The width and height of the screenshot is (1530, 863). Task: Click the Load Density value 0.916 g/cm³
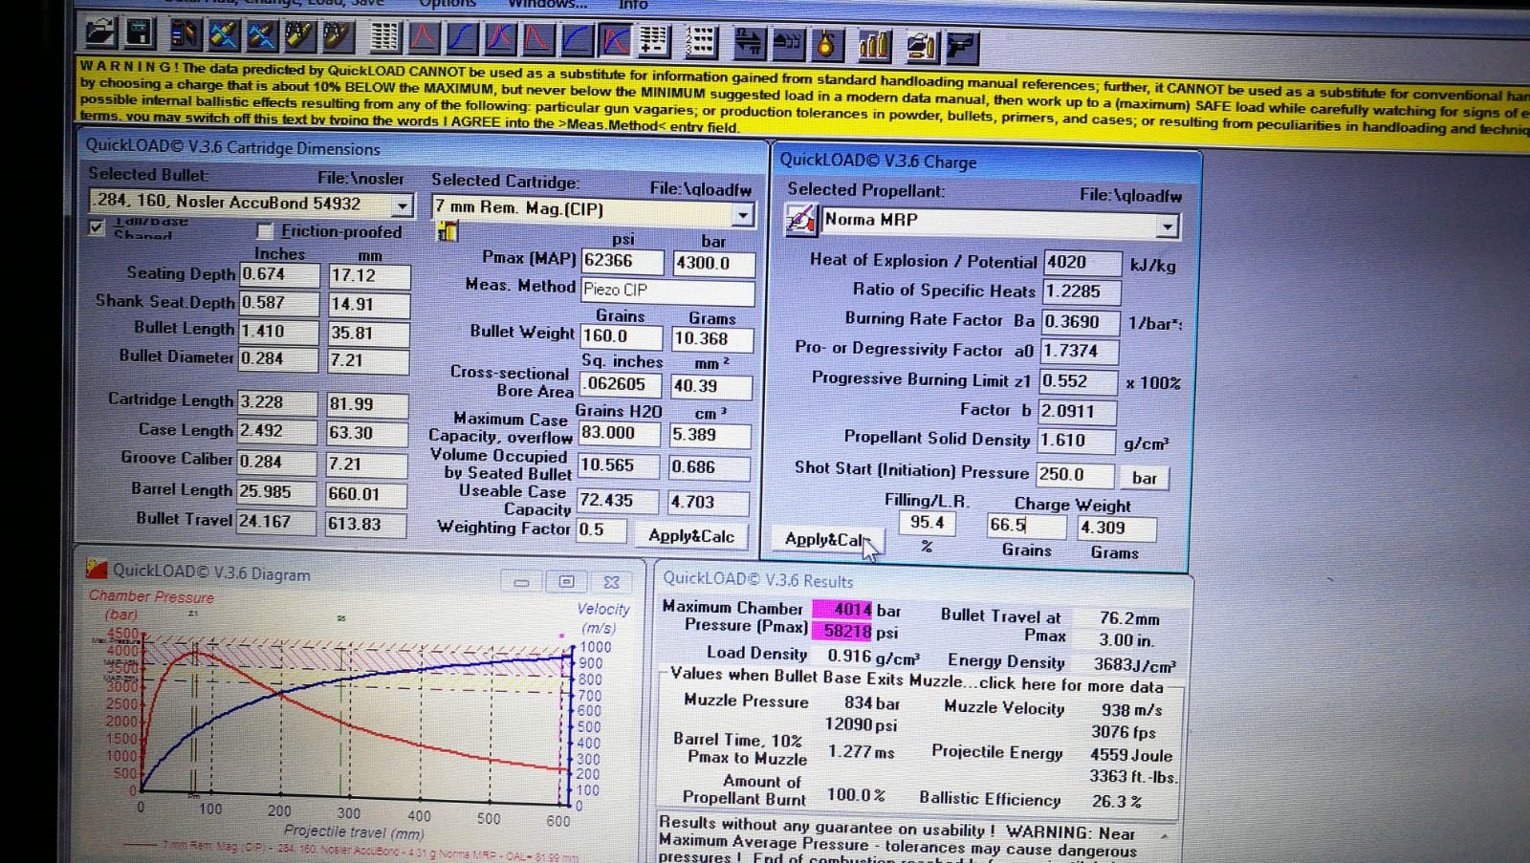point(874,658)
